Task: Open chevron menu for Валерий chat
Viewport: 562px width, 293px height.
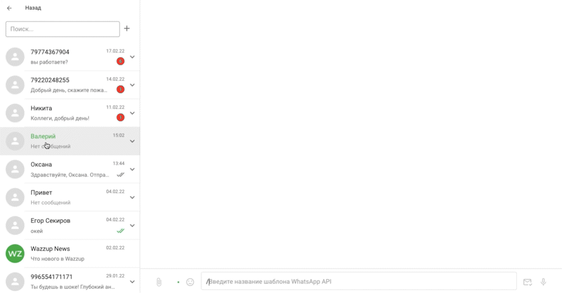Action: 132,141
